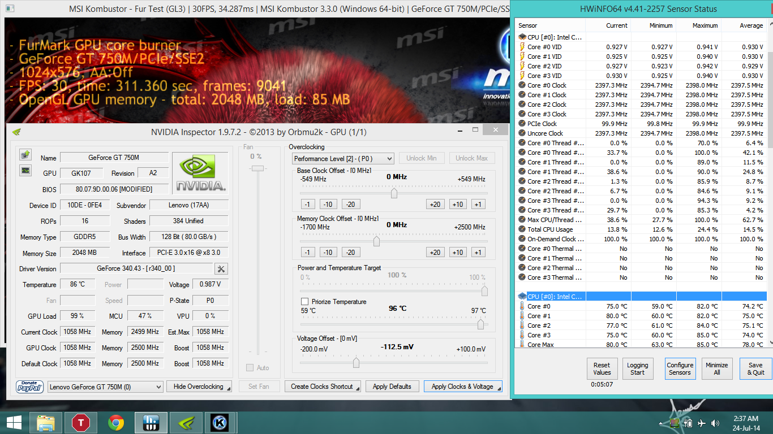Open the Performance Level dropdown
The image size is (773, 434).
(x=343, y=159)
